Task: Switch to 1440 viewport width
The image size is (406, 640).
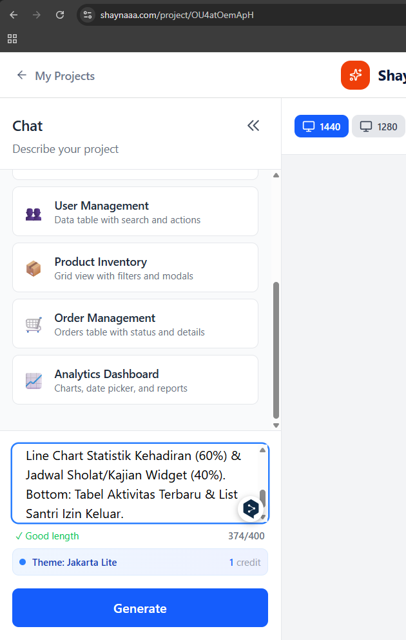Action: 322,126
